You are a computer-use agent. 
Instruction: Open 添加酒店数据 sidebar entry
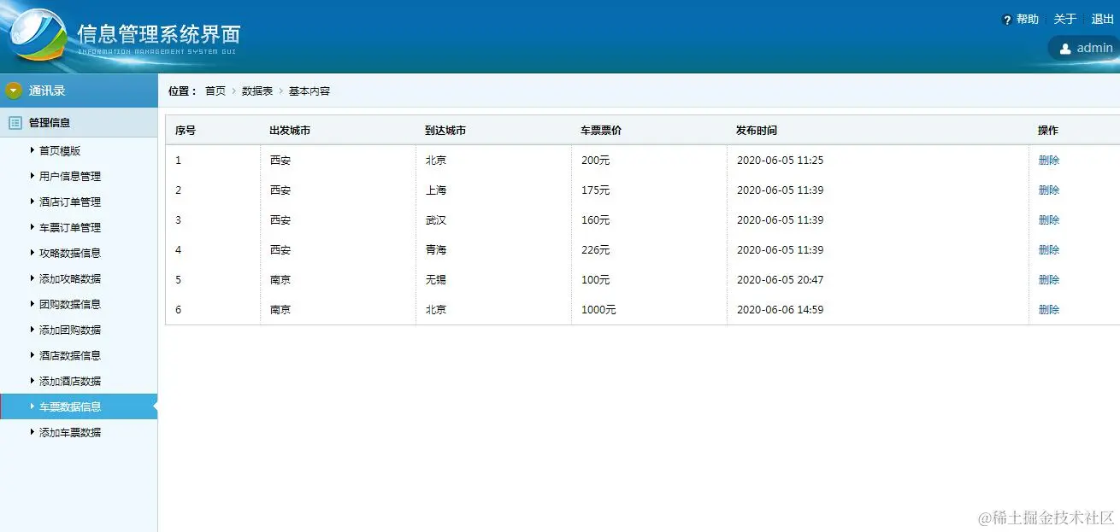(70, 382)
